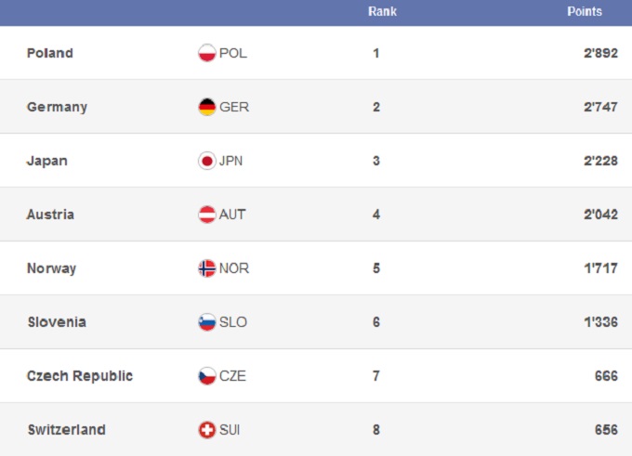Click the Czech Republic flag icon
632x456 pixels.
coord(207,376)
